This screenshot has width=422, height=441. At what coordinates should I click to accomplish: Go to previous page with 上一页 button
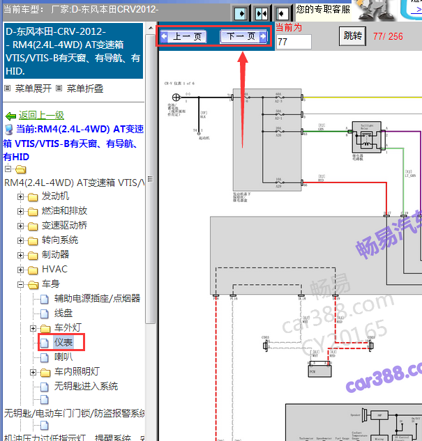coord(183,36)
